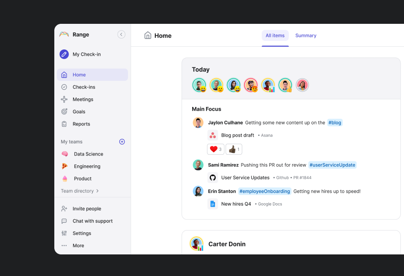Viewport: 404px width, 276px height.
Task: Click the Google Docs icon for New hires Q4
Action: pos(213,204)
